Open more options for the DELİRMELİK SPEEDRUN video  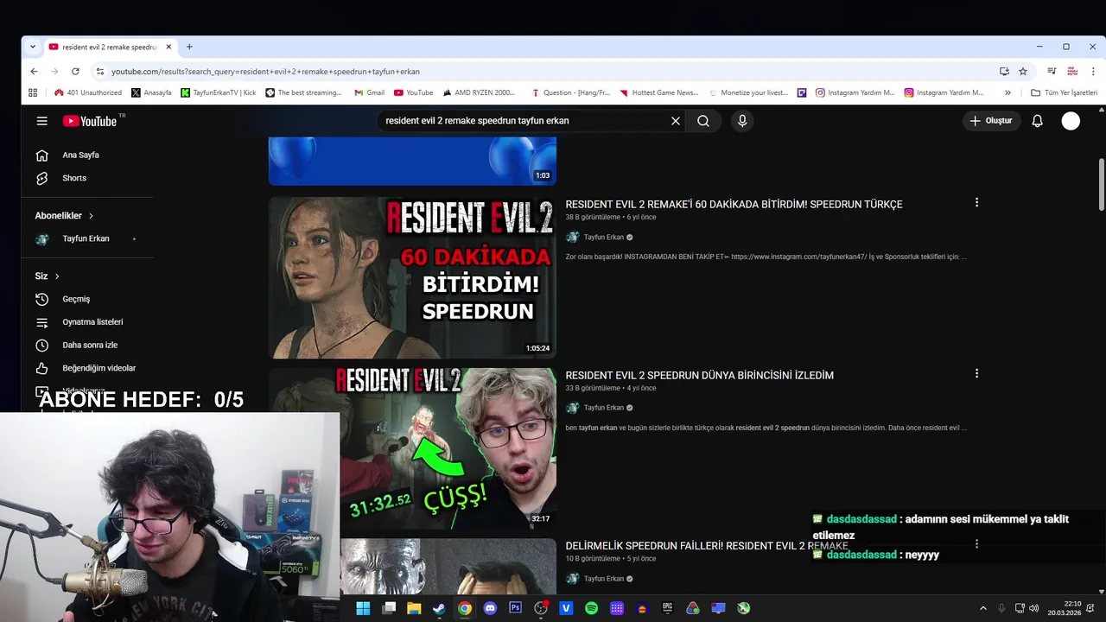pos(976,544)
